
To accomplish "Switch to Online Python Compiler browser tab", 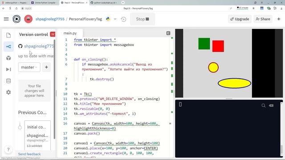I will point(45,3).
